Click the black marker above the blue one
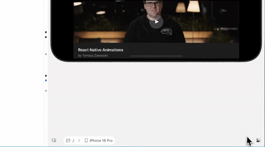This screenshot has width=265, height=147. pyautogui.click(x=46, y=76)
